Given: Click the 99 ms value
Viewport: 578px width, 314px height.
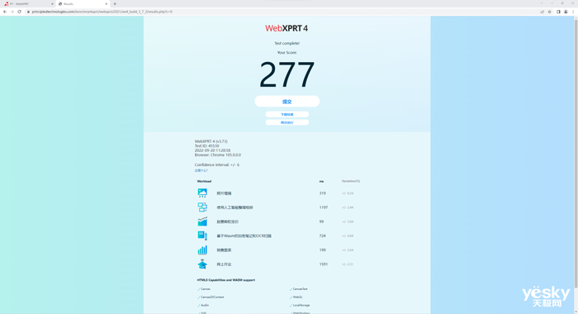Looking at the screenshot, I should tap(321, 221).
